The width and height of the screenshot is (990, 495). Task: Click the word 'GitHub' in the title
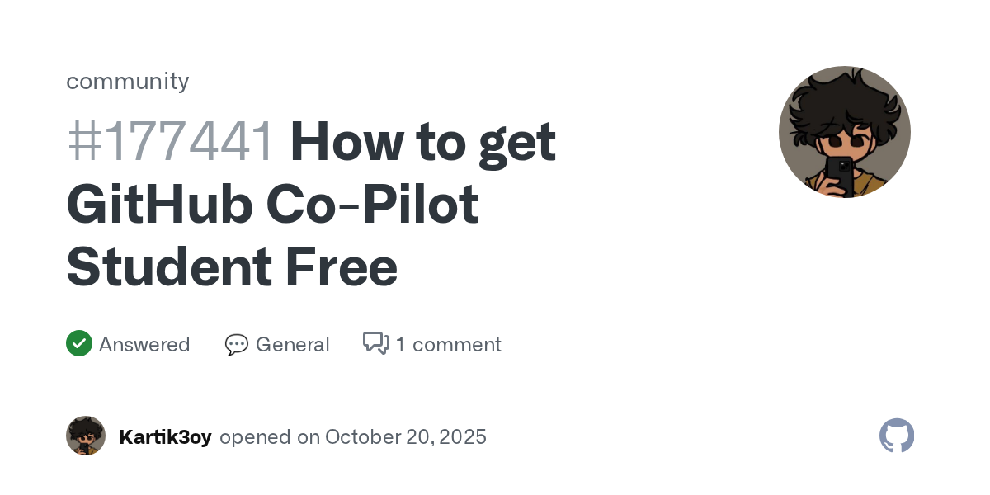pyautogui.click(x=159, y=205)
